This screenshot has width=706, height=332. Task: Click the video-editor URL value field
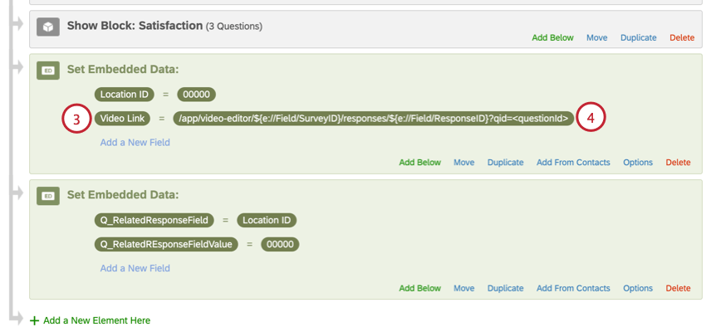[374, 119]
